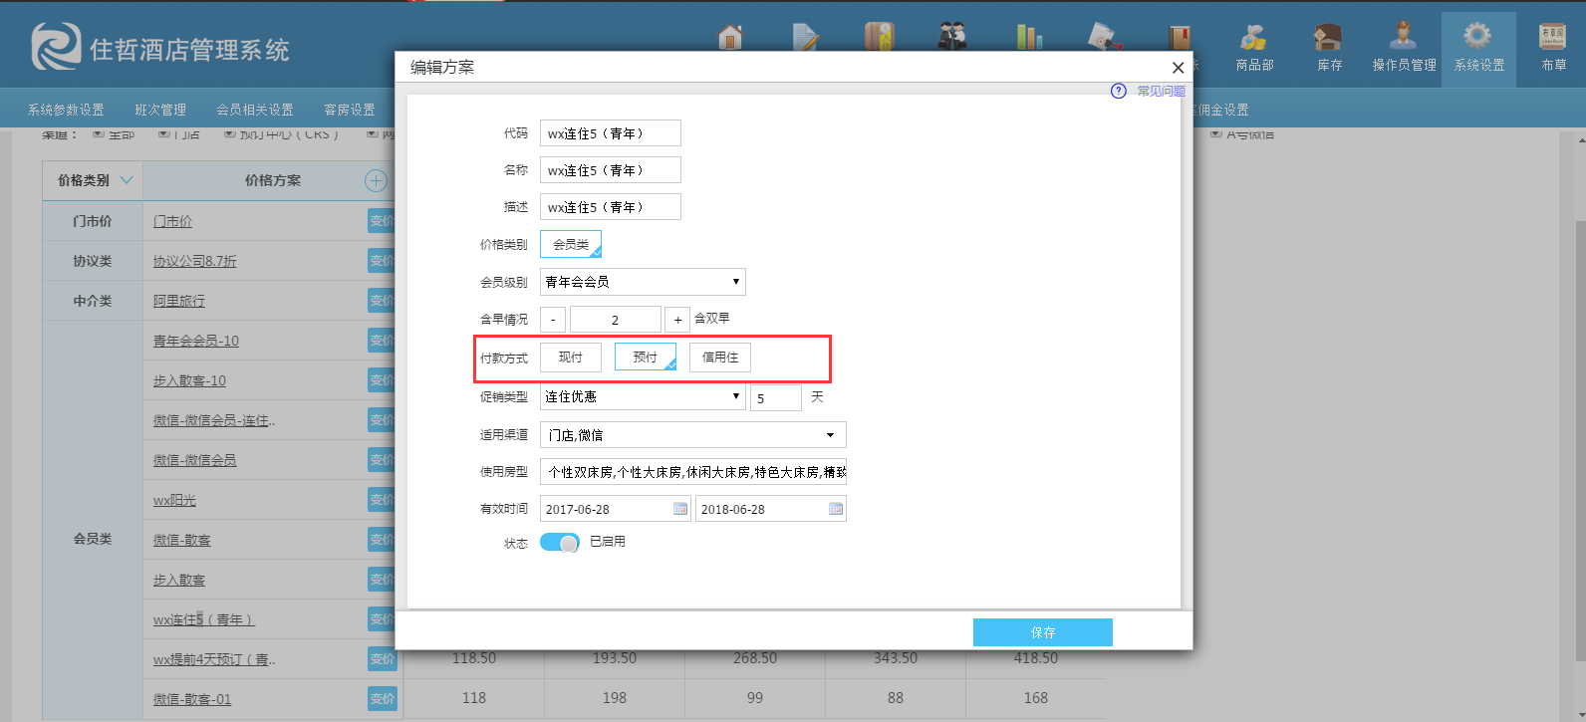Screen dimensions: 1586x722
Task: Switch to 会员相关设置 menu tab
Action: pyautogui.click(x=255, y=110)
